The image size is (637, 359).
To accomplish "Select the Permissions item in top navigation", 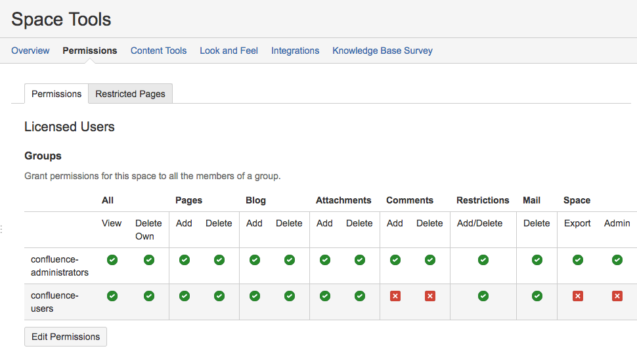I will (x=90, y=51).
